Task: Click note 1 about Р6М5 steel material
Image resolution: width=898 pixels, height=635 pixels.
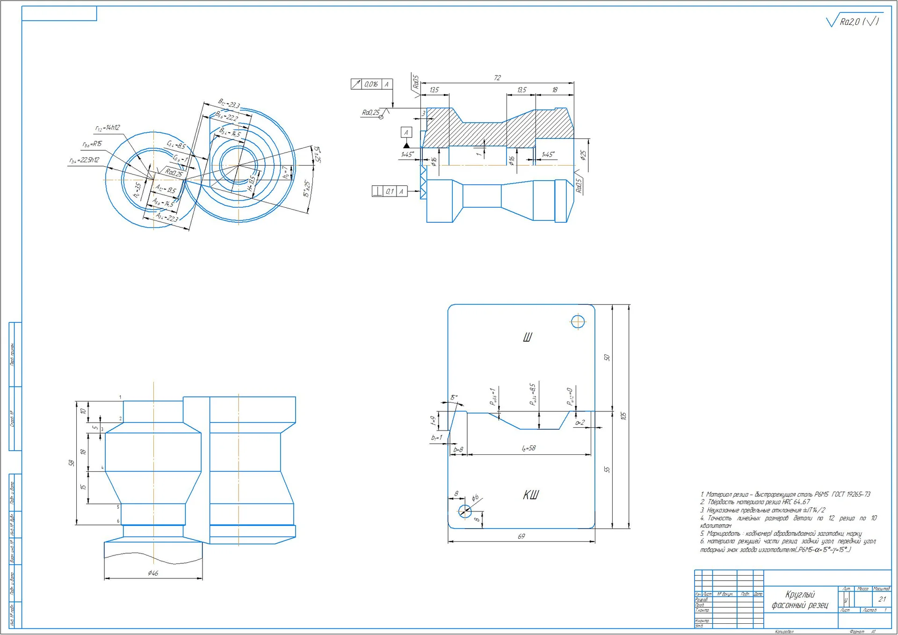Action: coord(785,494)
